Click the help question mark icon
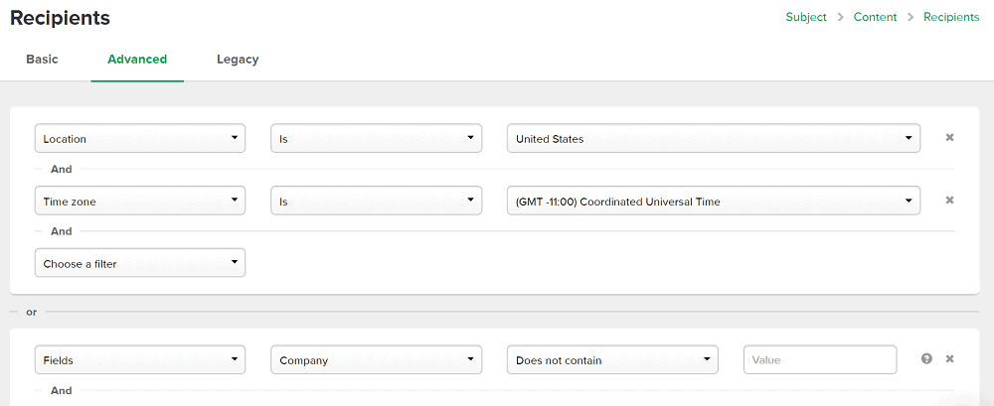Viewport: 994px width, 406px height. point(926,359)
